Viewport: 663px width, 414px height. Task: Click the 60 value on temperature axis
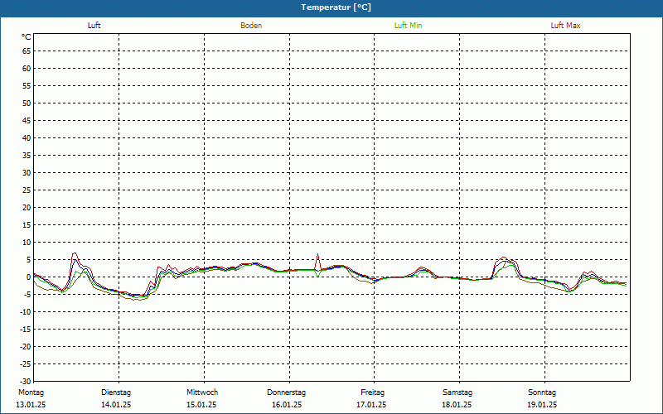27,69
